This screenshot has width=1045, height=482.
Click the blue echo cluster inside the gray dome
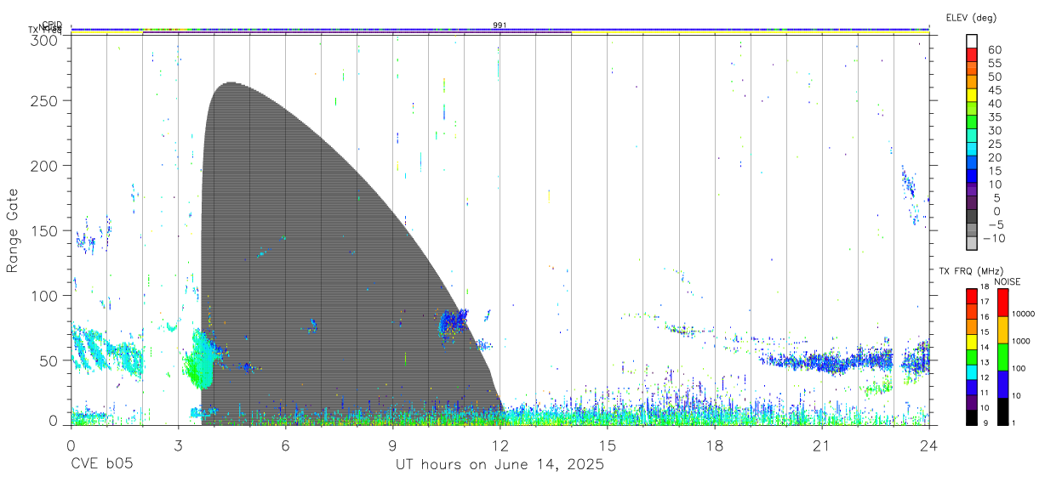point(453,323)
